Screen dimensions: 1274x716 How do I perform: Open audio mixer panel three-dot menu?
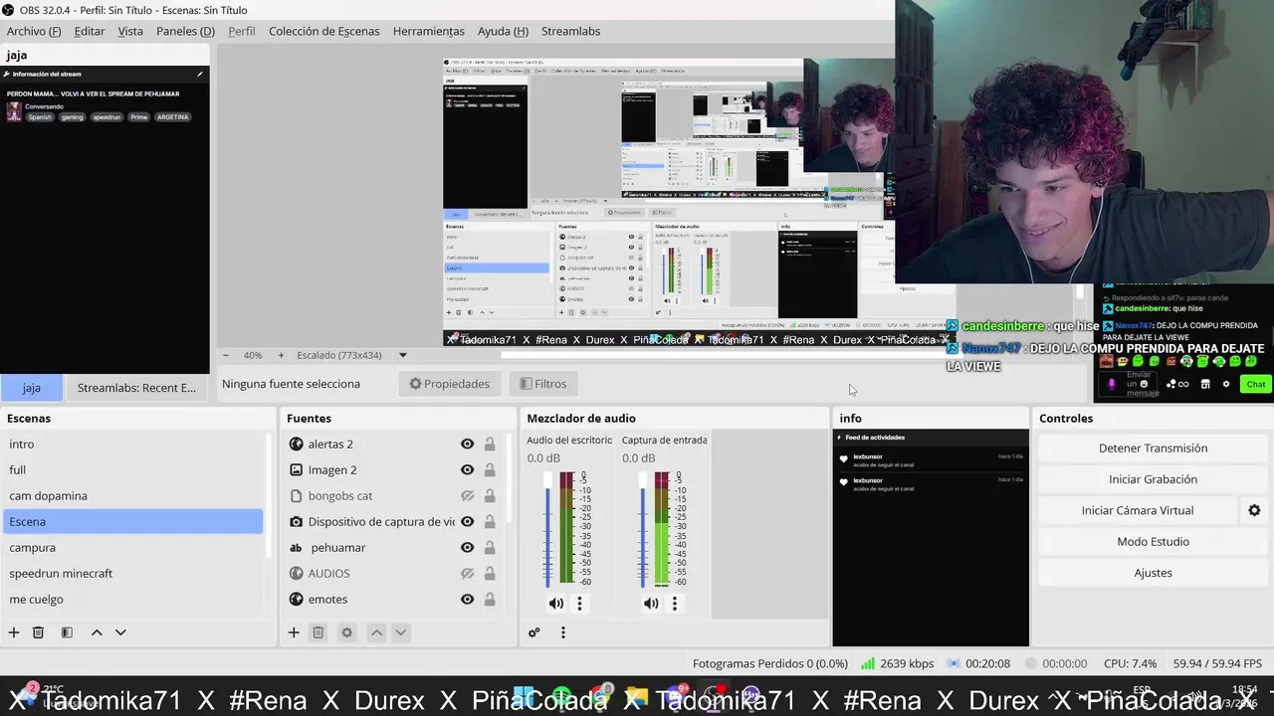pos(562,632)
